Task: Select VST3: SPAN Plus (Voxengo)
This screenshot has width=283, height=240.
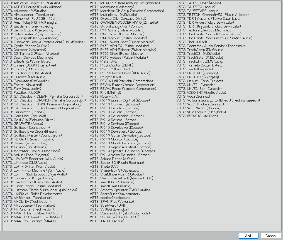Action: (x=112, y=201)
